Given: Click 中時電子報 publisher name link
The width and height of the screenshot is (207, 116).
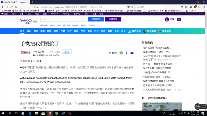Looking at the screenshot, I should [39, 52].
